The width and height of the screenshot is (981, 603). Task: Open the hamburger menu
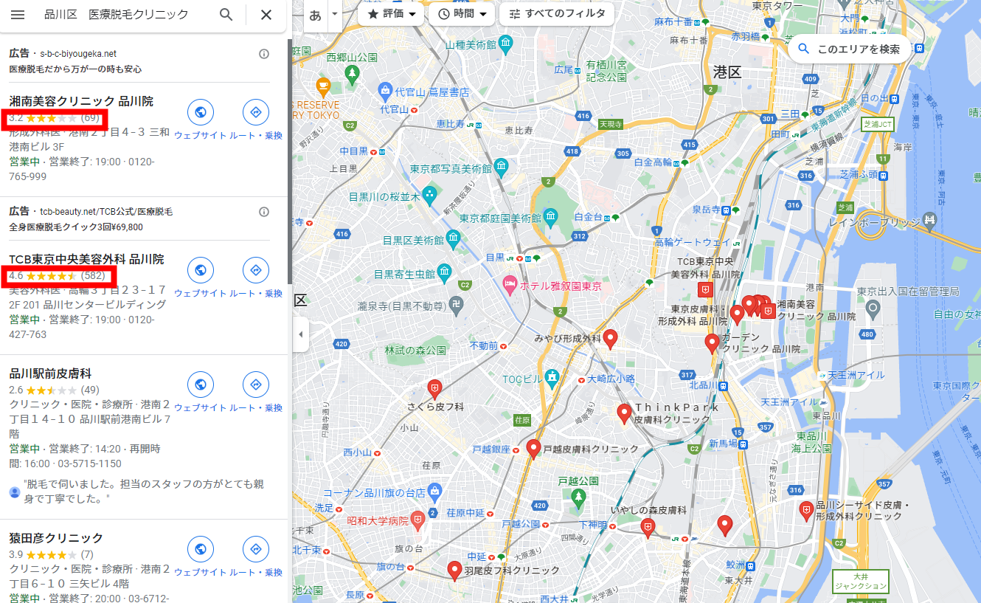pos(18,15)
